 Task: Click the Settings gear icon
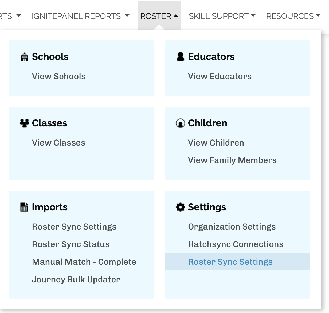181,207
